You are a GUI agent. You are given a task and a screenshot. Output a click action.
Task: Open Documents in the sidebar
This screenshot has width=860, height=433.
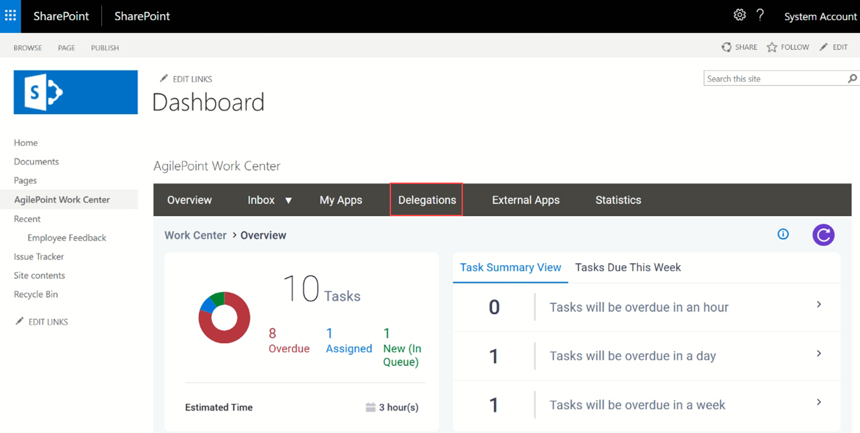point(36,161)
